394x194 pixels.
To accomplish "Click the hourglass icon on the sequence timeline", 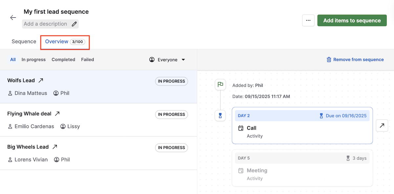I will pyautogui.click(x=220, y=115).
